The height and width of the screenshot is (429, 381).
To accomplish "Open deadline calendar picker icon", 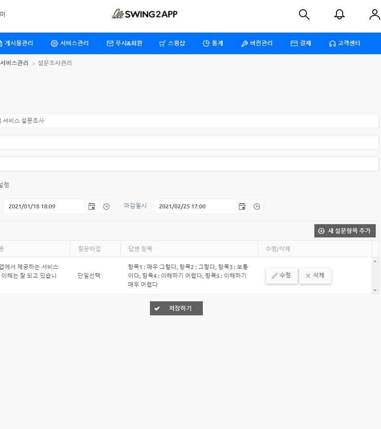I will [x=242, y=207].
